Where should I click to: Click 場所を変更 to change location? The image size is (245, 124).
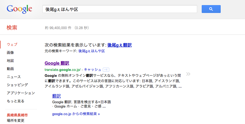(x=15, y=120)
